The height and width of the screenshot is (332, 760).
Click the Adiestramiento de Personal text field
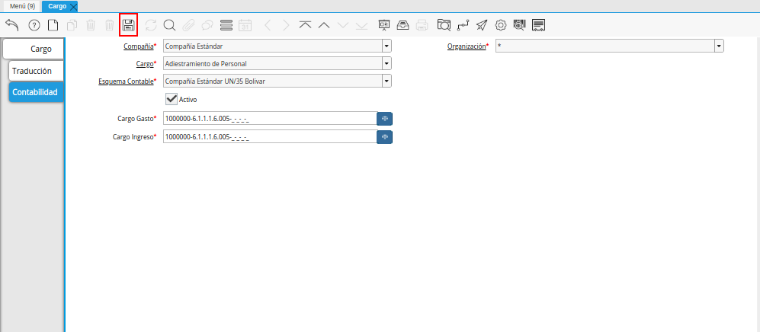tap(273, 63)
